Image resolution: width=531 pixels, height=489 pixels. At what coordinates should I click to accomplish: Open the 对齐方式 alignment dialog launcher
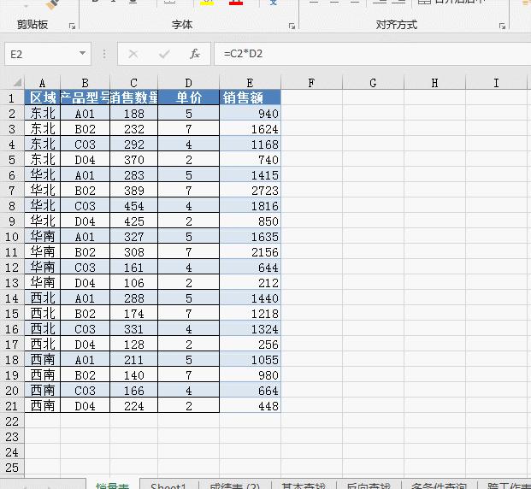click(x=502, y=27)
